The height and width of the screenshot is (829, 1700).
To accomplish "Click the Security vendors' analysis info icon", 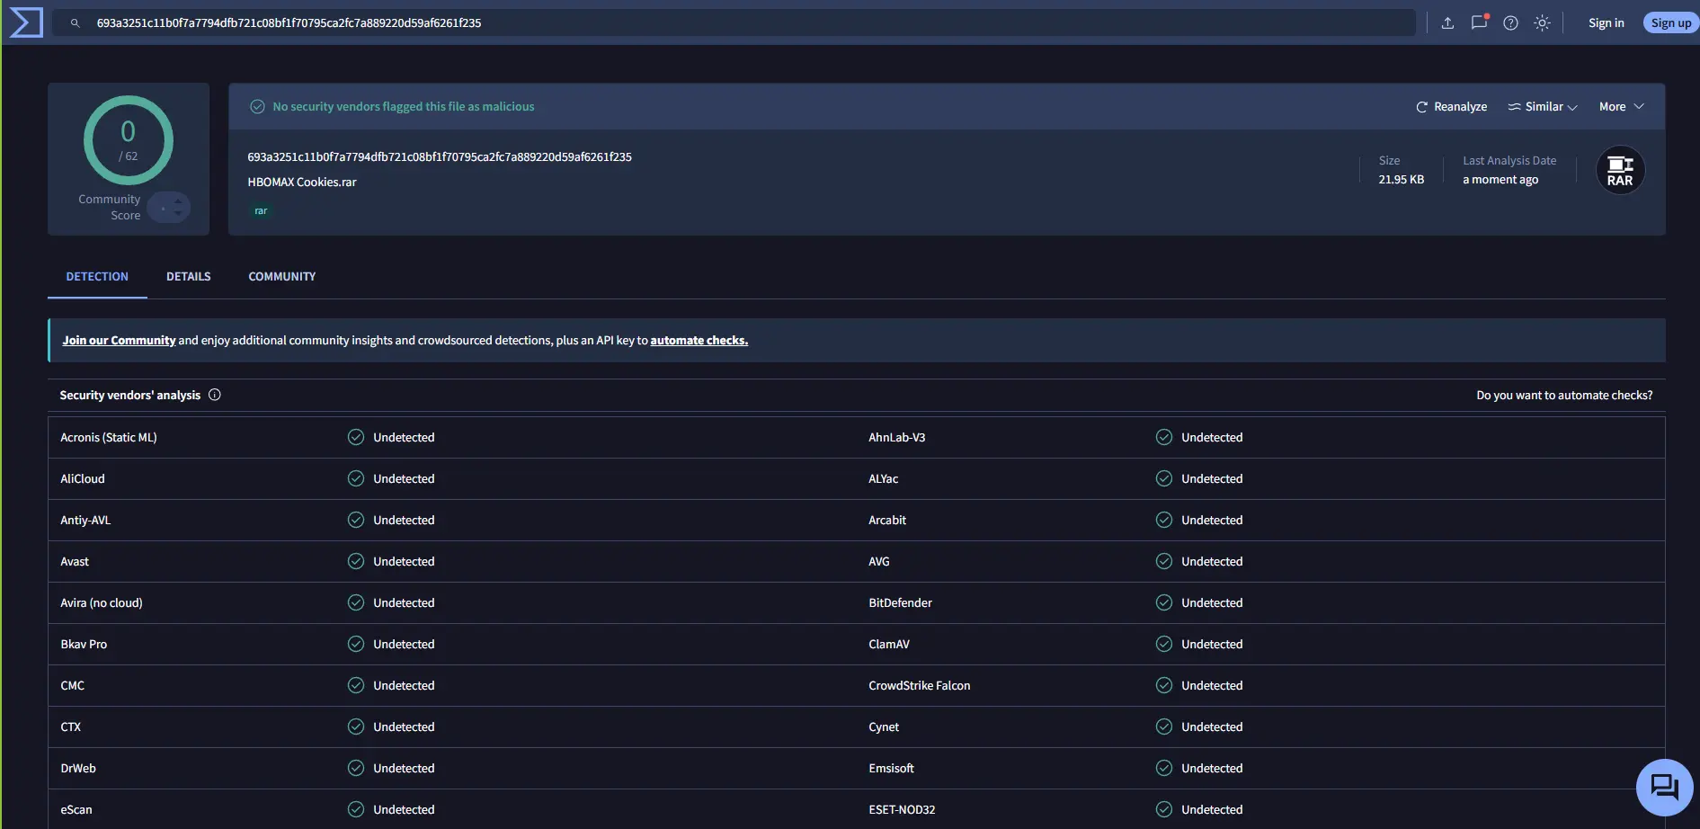I will click(x=215, y=395).
